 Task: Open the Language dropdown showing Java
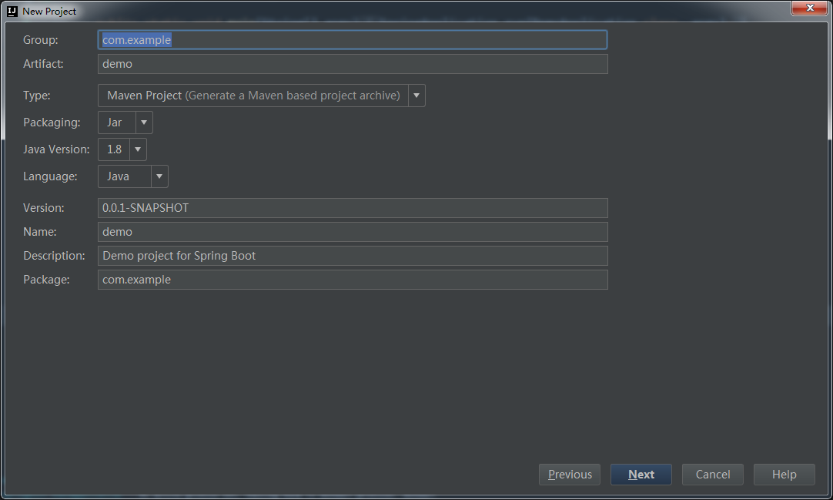123,176
